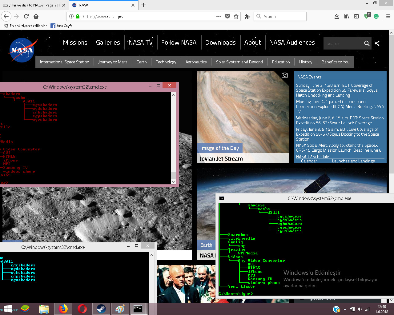This screenshot has width=394, height=315.
Task: Open the NASA Audiences menu
Action: [x=292, y=42]
